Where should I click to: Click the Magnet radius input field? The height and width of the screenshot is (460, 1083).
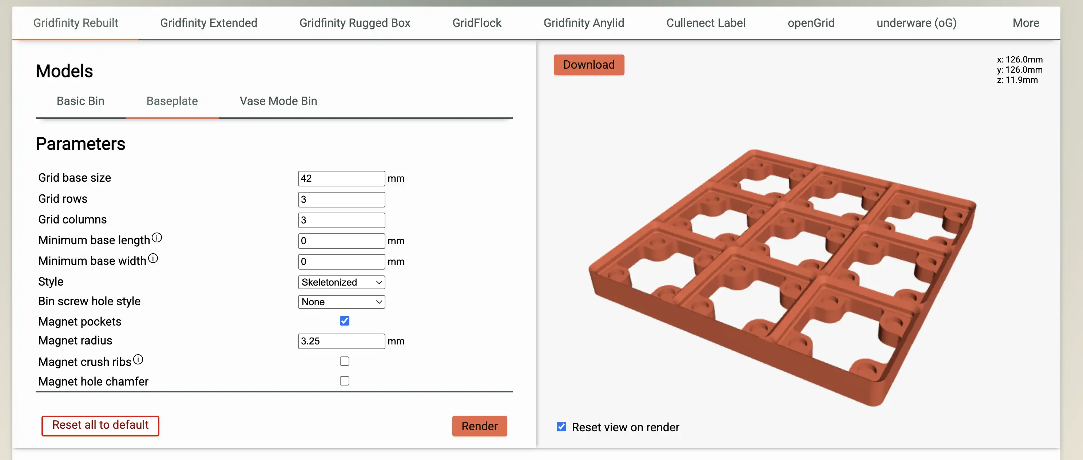(341, 341)
